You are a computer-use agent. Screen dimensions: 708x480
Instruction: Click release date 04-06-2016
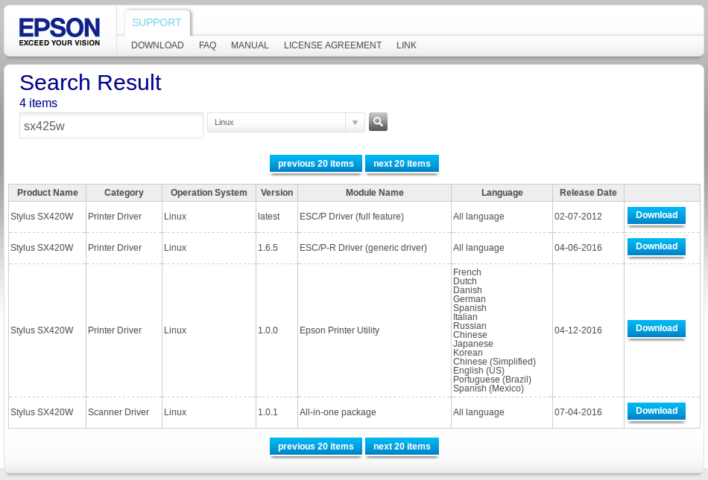point(578,247)
